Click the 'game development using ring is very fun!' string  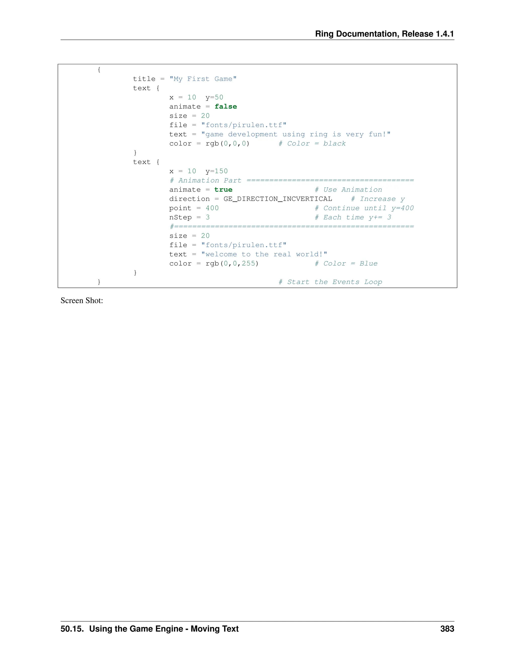point(296,134)
